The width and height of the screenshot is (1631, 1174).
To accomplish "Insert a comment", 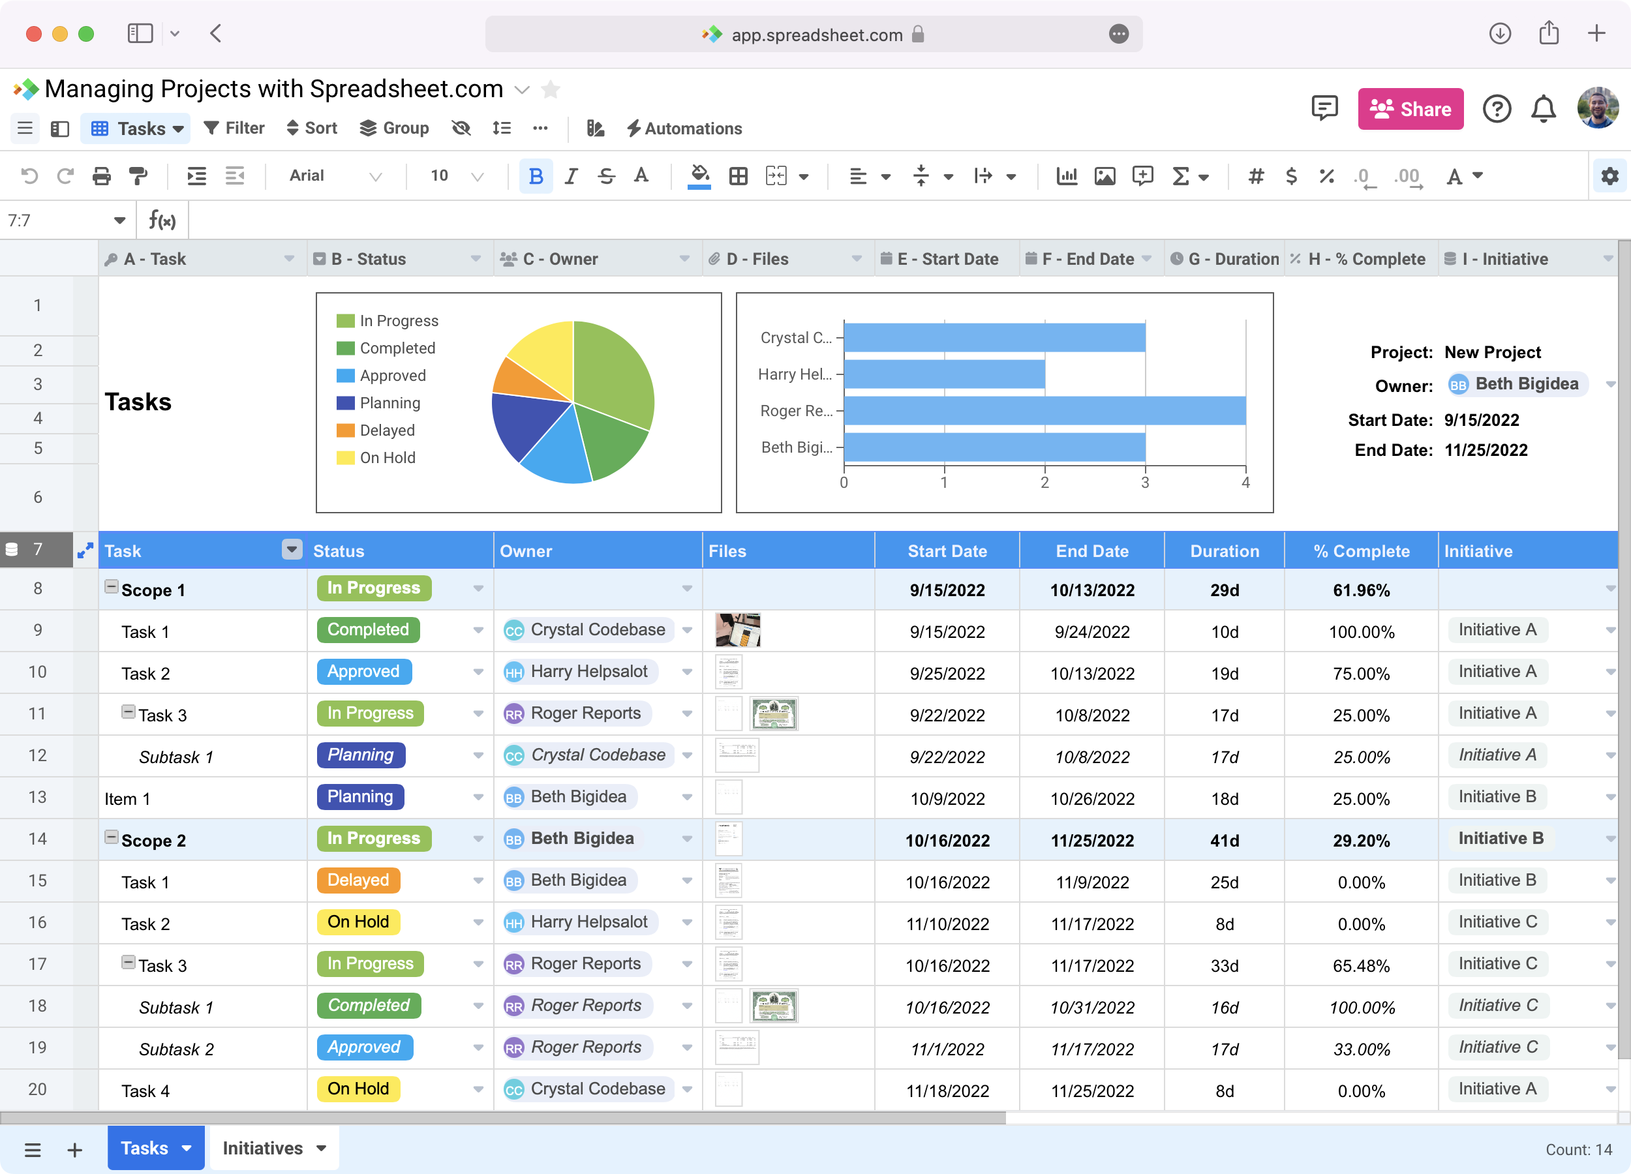I will click(1143, 176).
